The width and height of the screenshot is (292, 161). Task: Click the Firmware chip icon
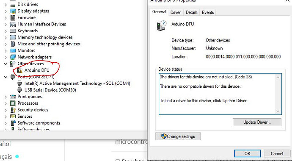pos(13,17)
